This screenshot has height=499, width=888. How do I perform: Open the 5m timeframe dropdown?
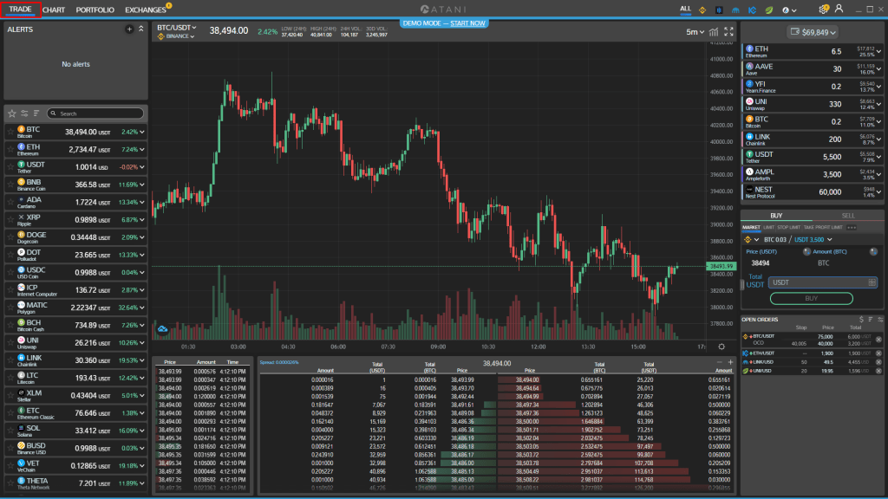click(x=695, y=32)
